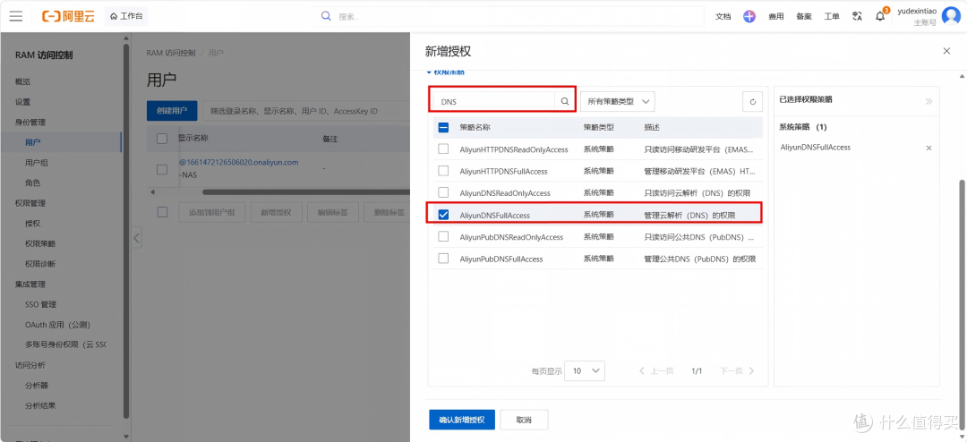967x442 pixels.
Task: Toggle the user table header checkbox
Action: (162, 139)
